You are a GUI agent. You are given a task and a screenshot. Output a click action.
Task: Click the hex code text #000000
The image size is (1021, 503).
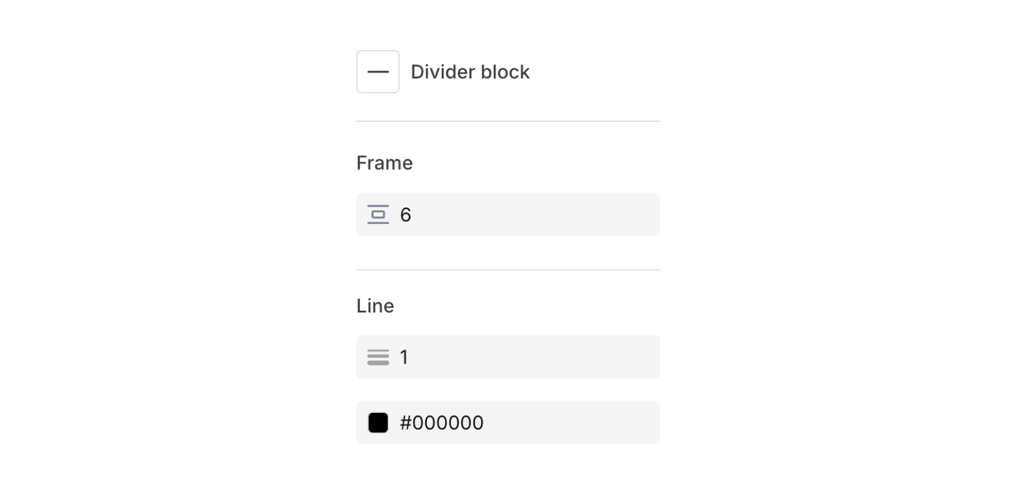point(442,422)
